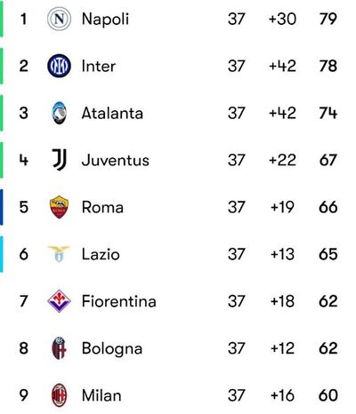Open the Atalanta team logo
Image resolution: width=356 pixels, height=414 pixels.
pos(60,113)
